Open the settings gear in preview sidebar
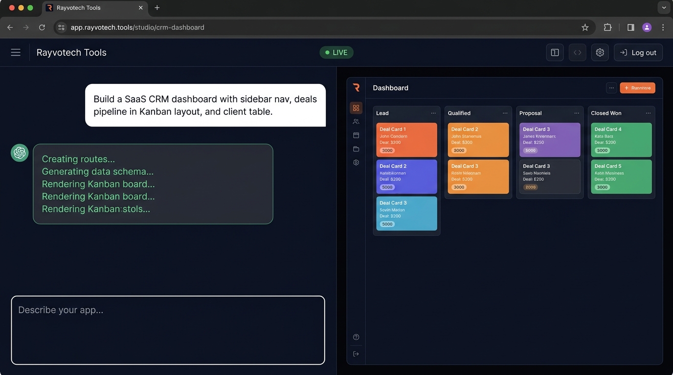The height and width of the screenshot is (375, 673). [x=356, y=163]
